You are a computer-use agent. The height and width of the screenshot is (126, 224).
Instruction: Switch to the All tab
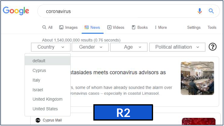(47, 27)
